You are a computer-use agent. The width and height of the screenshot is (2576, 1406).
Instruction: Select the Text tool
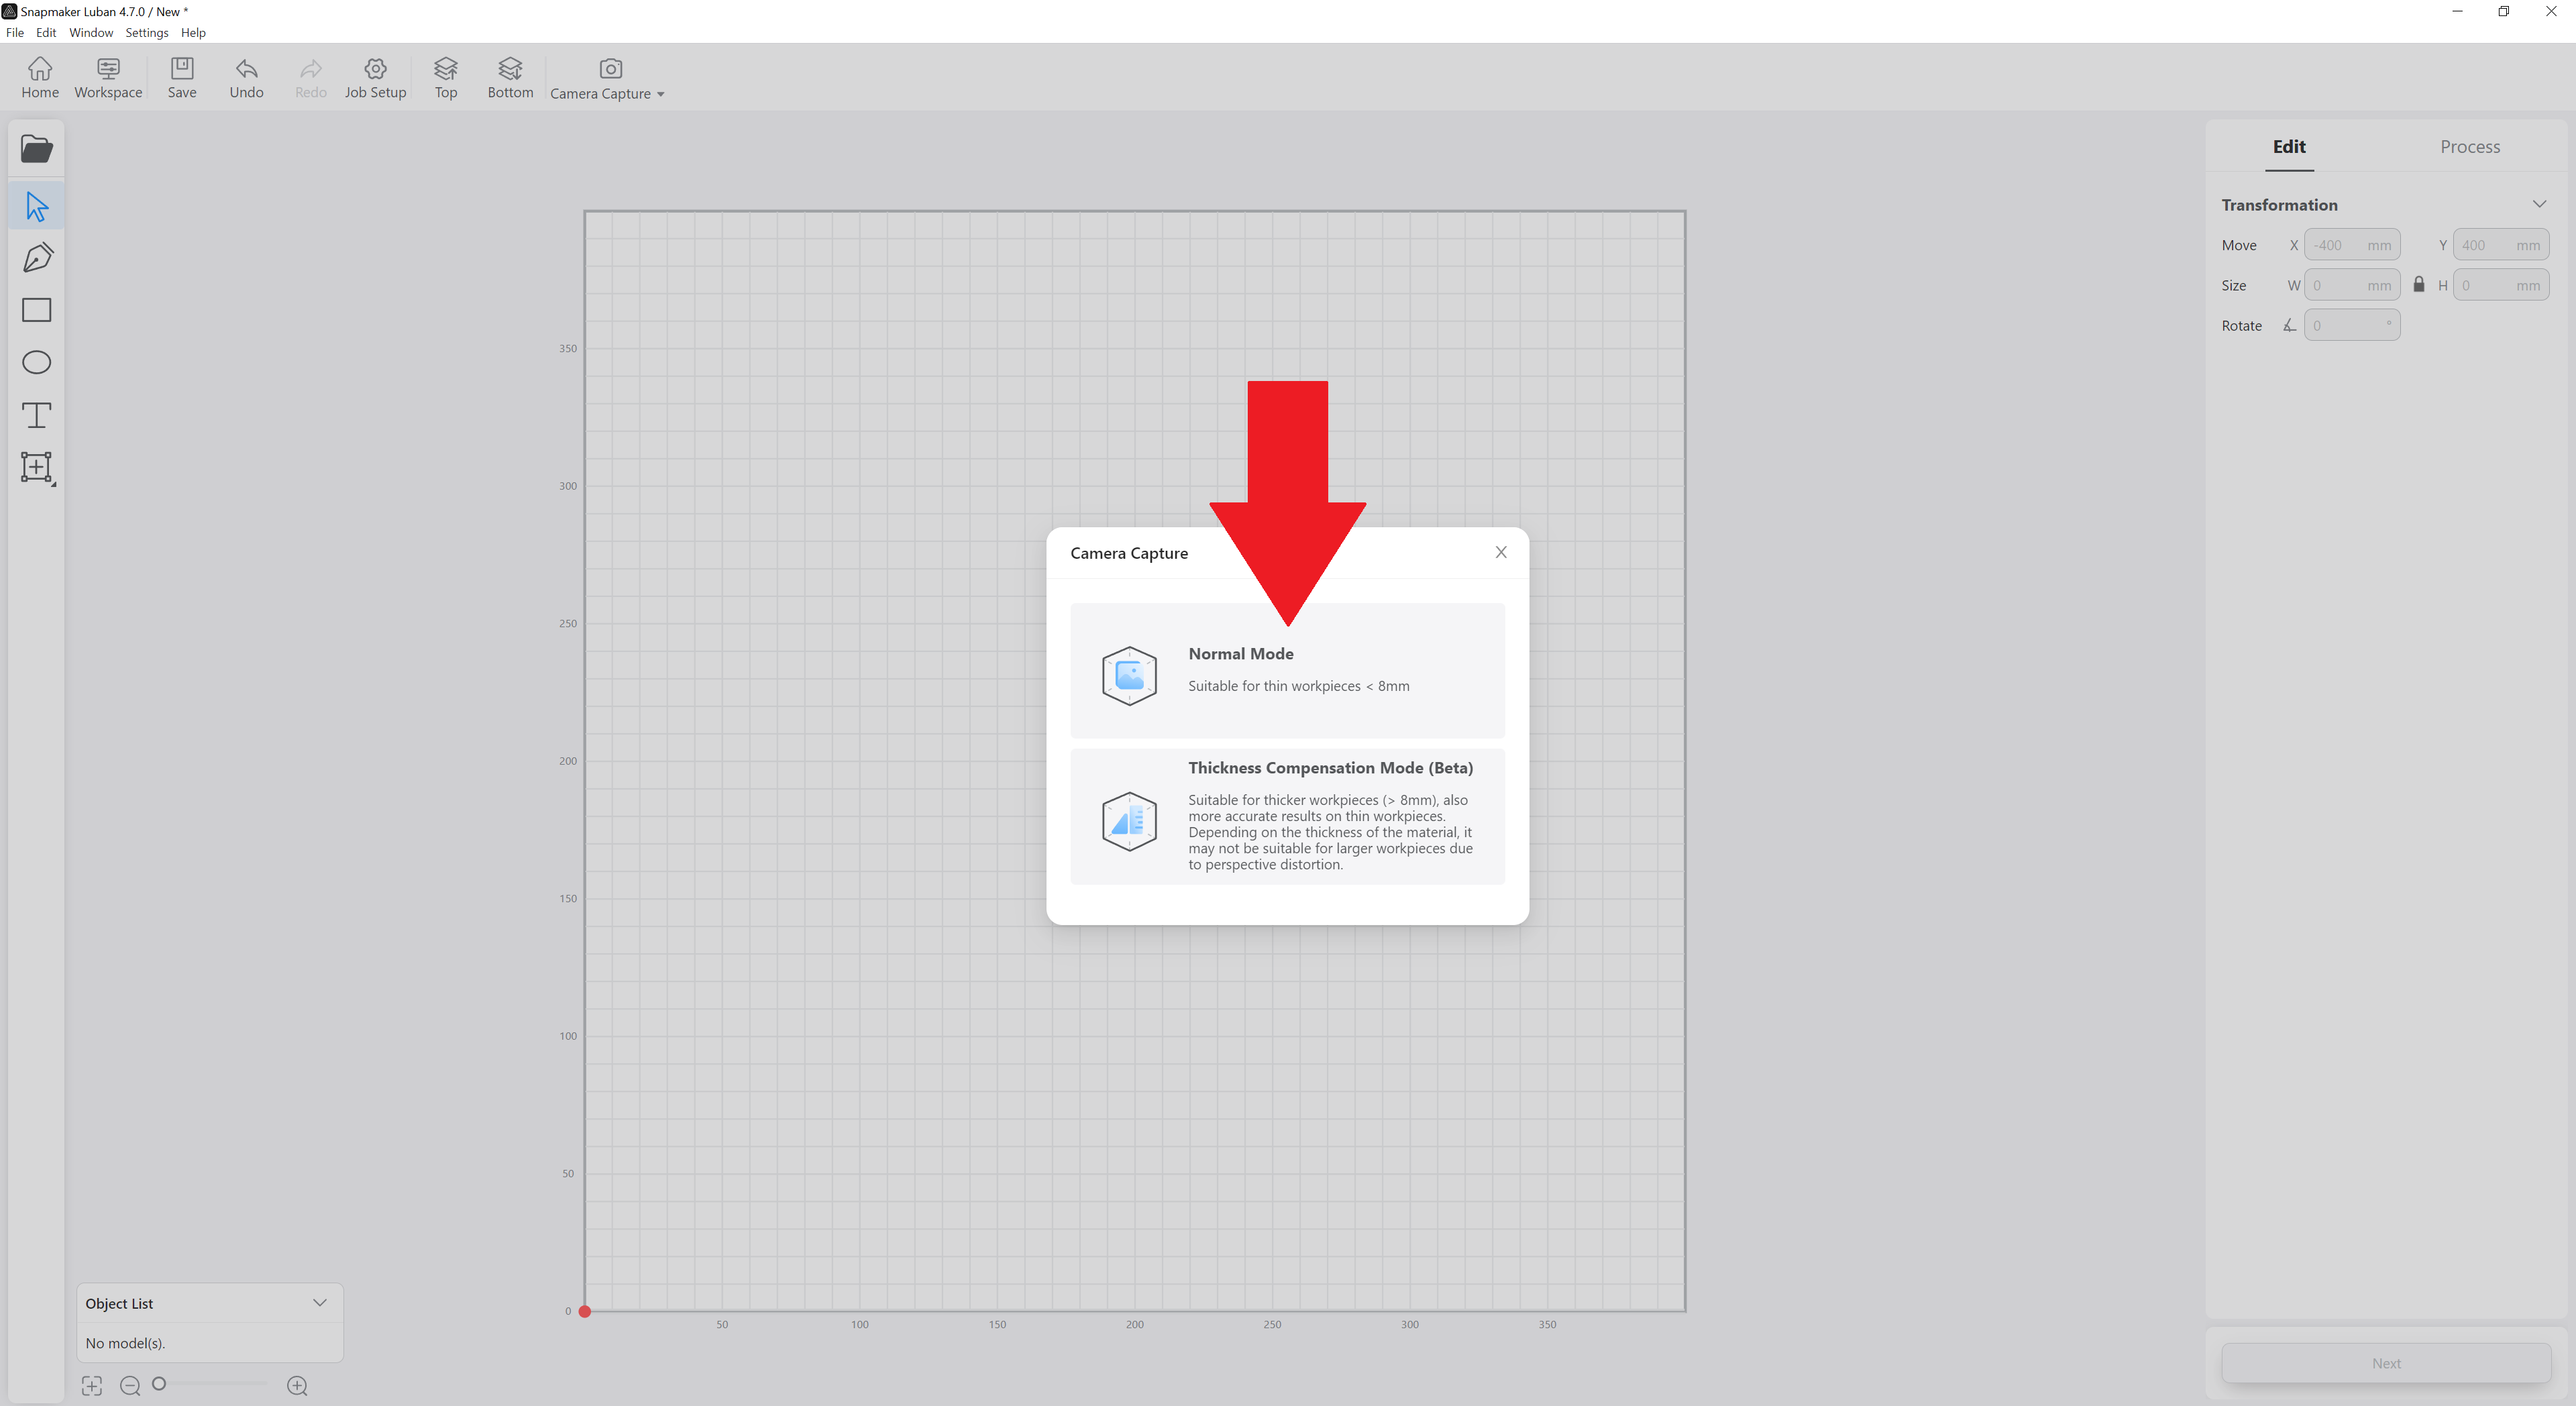coord(37,415)
